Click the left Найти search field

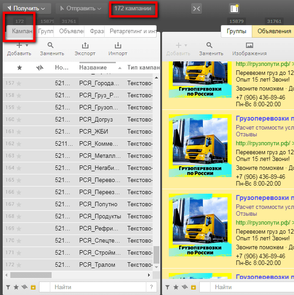pos(98,287)
